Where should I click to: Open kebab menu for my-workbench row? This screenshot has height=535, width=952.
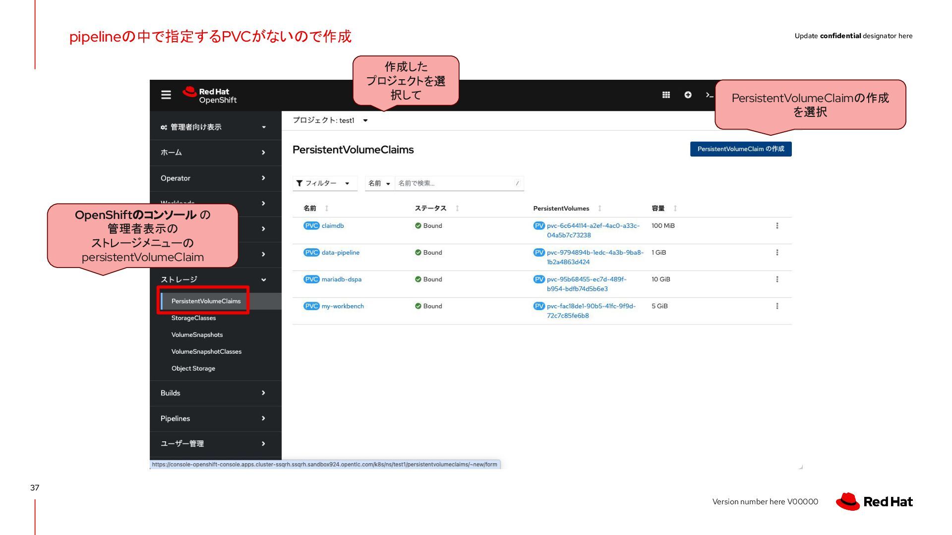777,306
